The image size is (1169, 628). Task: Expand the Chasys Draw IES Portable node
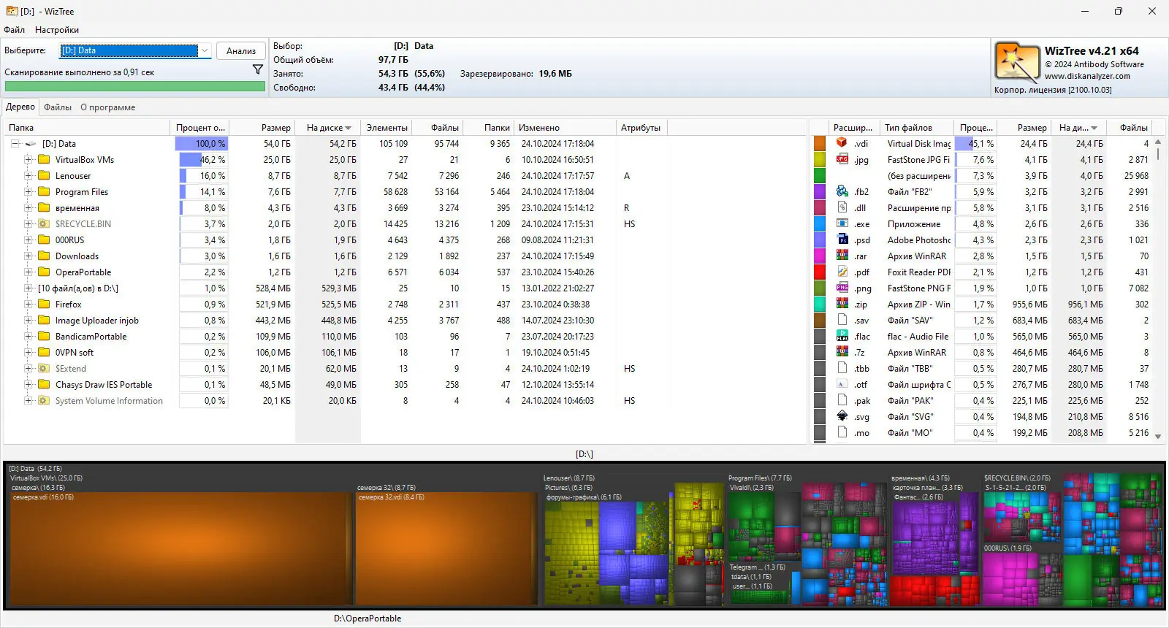tap(28, 384)
